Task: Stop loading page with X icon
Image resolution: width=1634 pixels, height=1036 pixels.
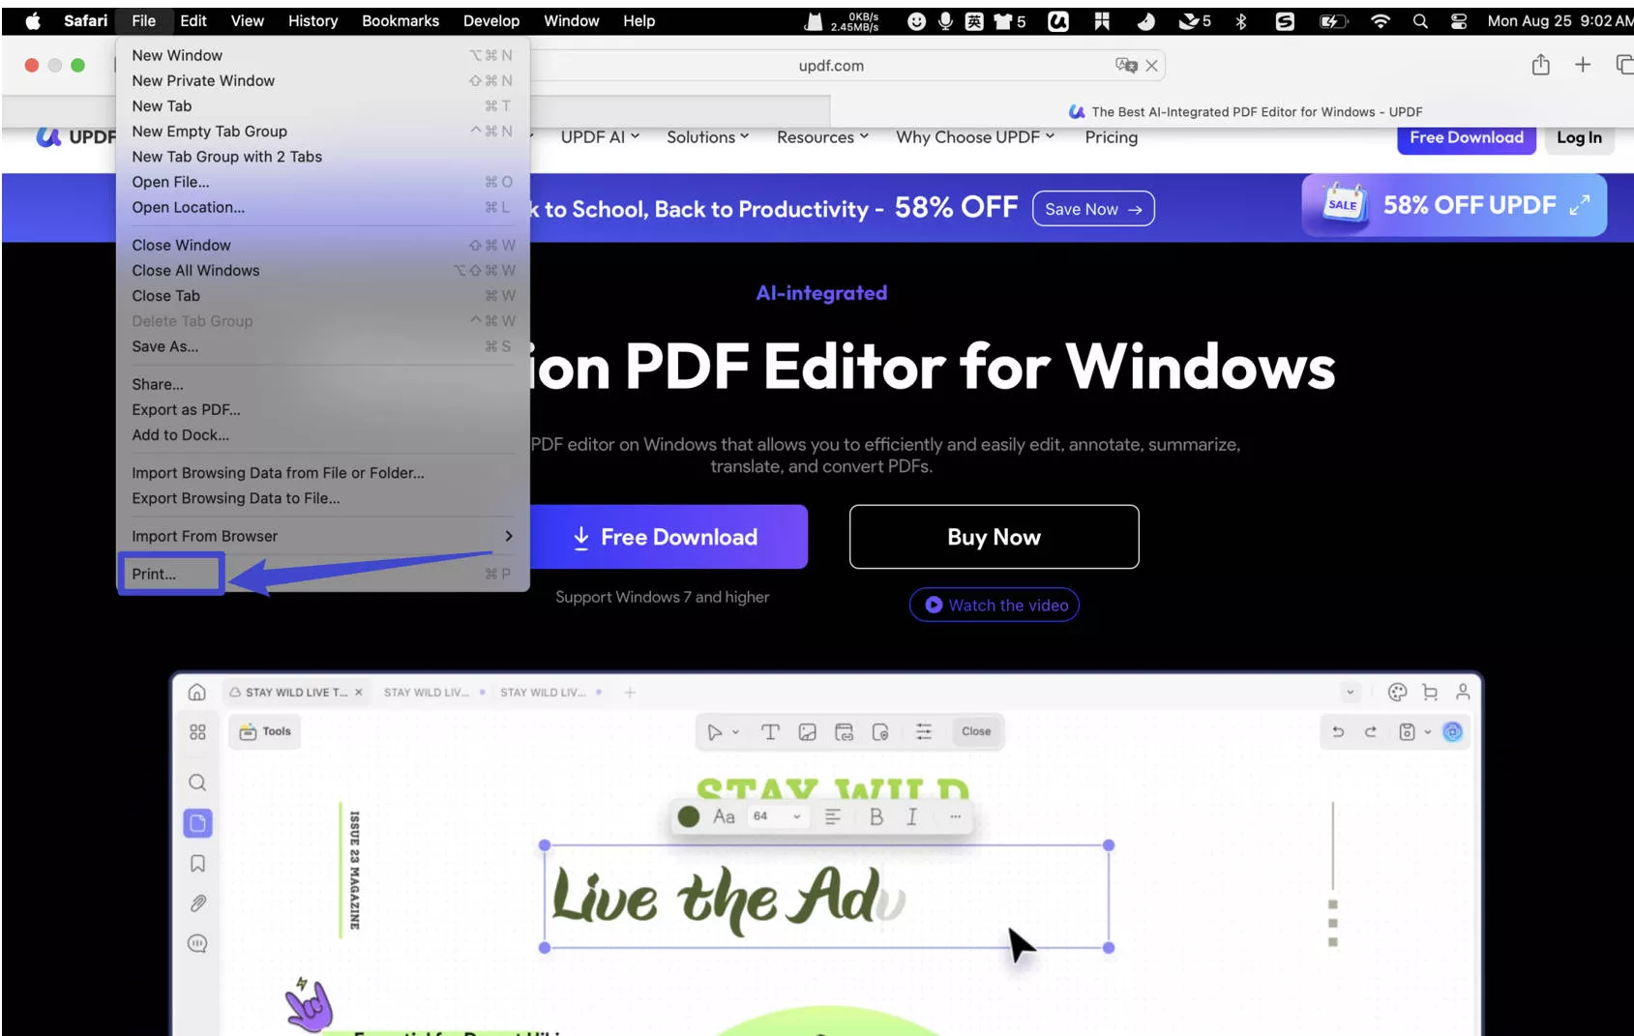Action: 1151,66
